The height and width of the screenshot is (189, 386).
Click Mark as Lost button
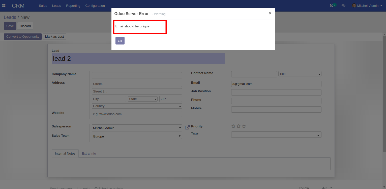54,36
